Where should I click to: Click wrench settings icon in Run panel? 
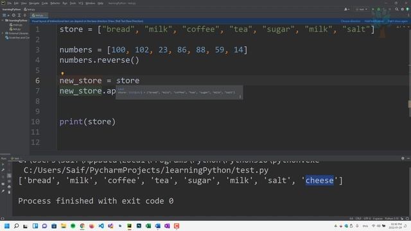coord(3,170)
